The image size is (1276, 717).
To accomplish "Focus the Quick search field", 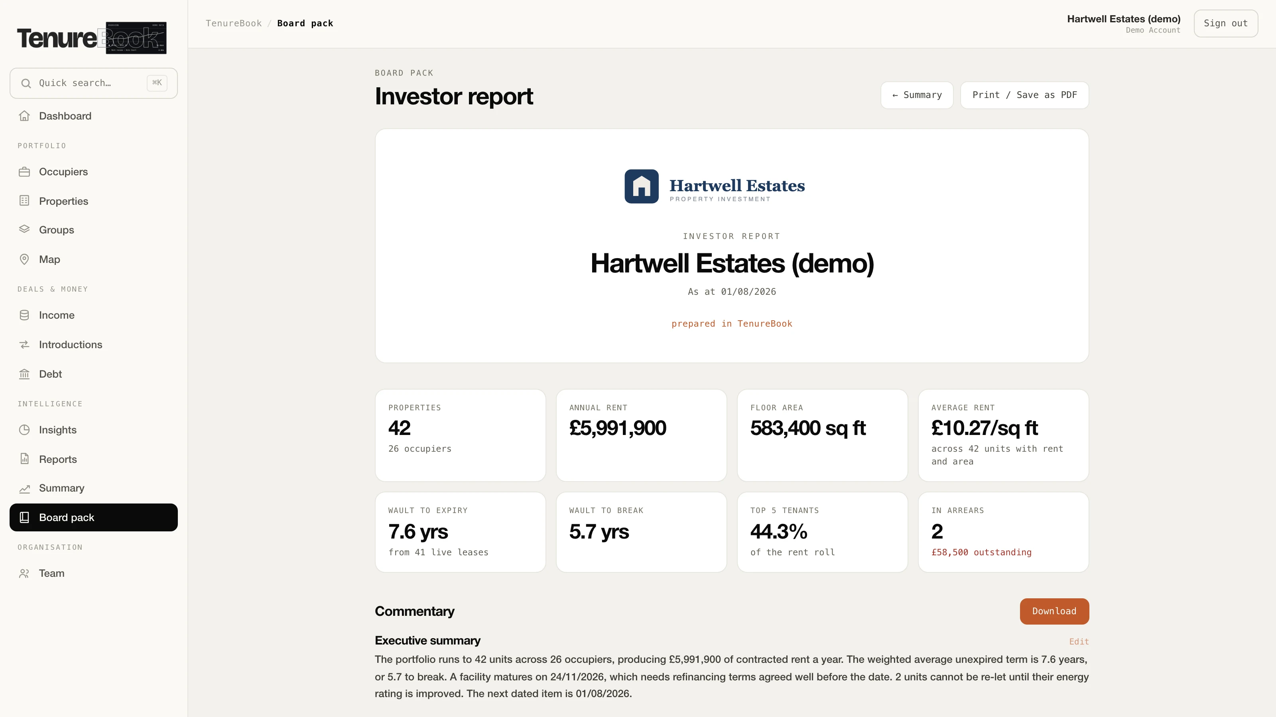I will click(x=94, y=83).
